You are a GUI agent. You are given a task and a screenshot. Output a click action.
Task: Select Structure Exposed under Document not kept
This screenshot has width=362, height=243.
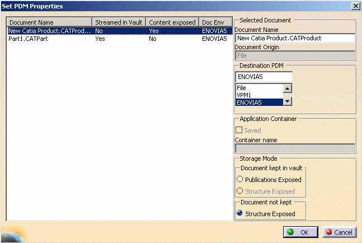tap(240, 213)
